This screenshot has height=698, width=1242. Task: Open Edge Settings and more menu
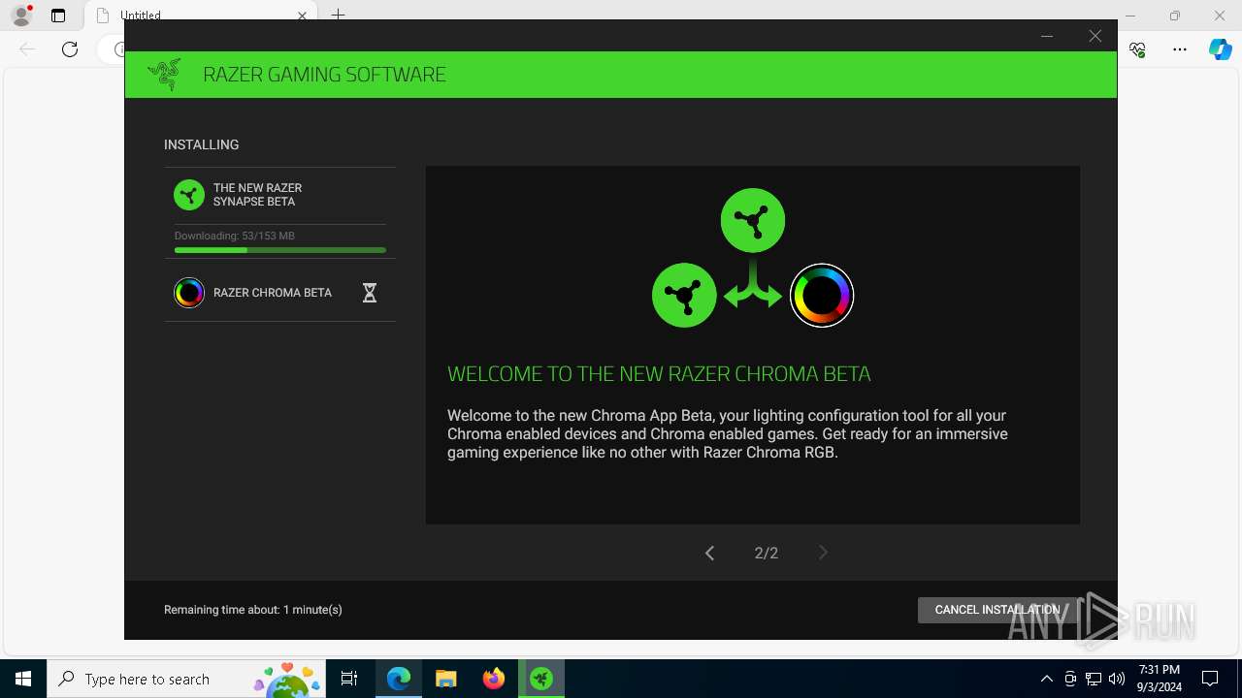click(1180, 49)
